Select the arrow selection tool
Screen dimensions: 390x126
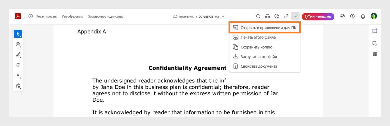18,34
